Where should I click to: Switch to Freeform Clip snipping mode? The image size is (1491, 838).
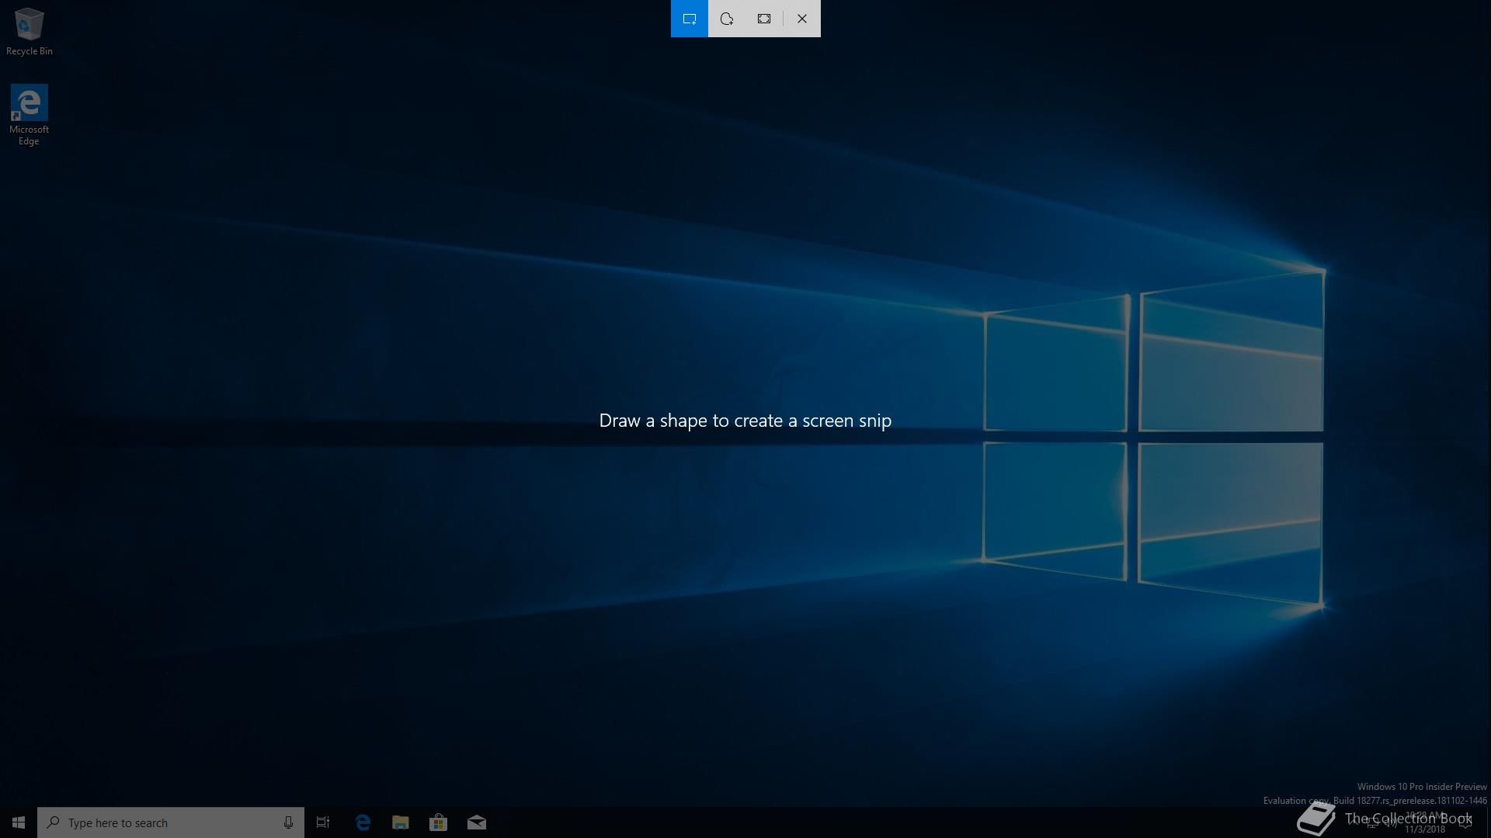pyautogui.click(x=727, y=19)
